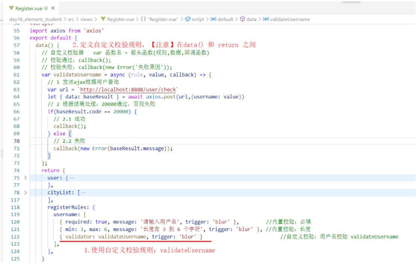416x266 pixels.
Task: Click the 'min: 3, max: 6' rule line
Action: [x=161, y=230]
